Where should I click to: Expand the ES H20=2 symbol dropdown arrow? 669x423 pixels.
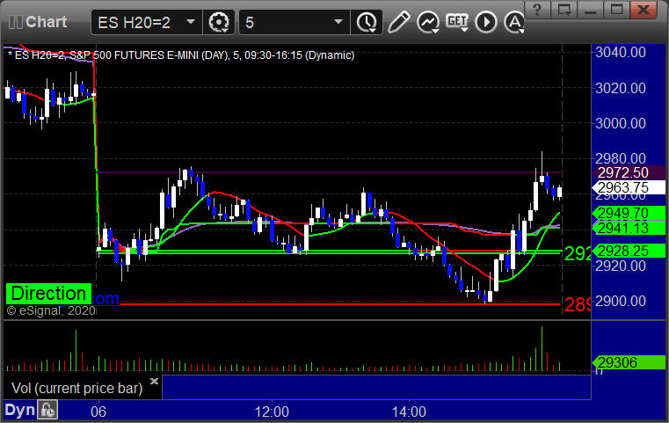tap(191, 22)
